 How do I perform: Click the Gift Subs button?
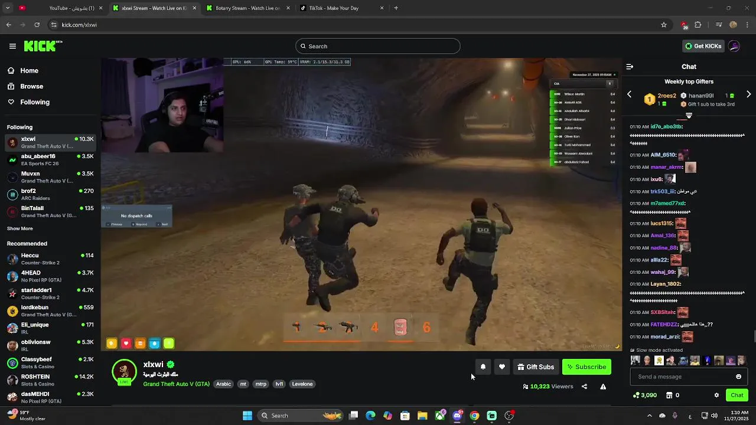click(536, 367)
